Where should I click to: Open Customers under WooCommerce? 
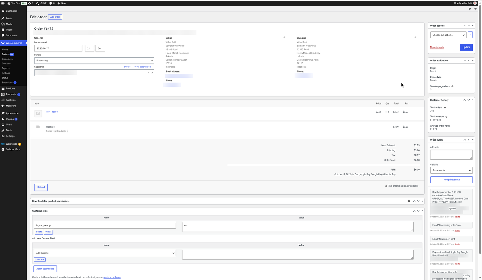tap(7, 59)
